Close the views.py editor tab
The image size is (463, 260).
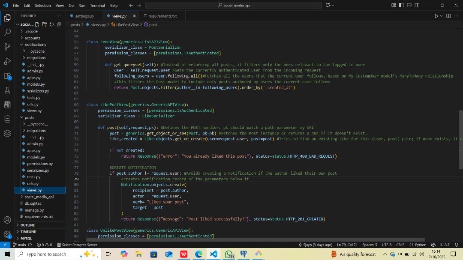coord(134,16)
